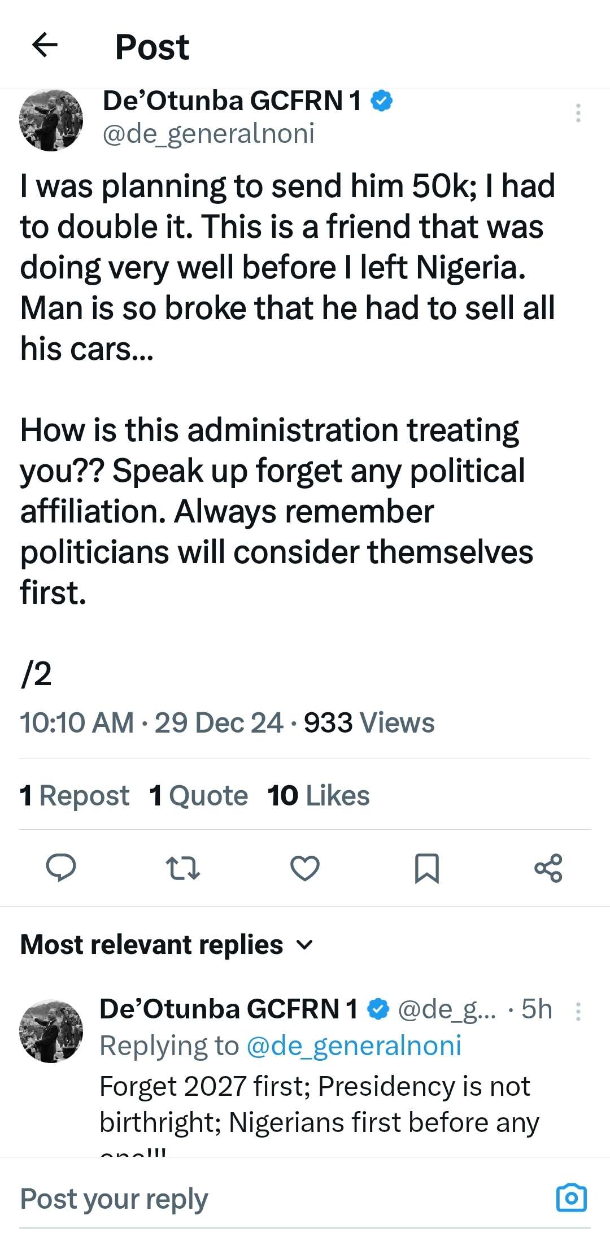Screen dimensions: 610x1237
Task: View the 1 Quote list
Action: point(198,795)
